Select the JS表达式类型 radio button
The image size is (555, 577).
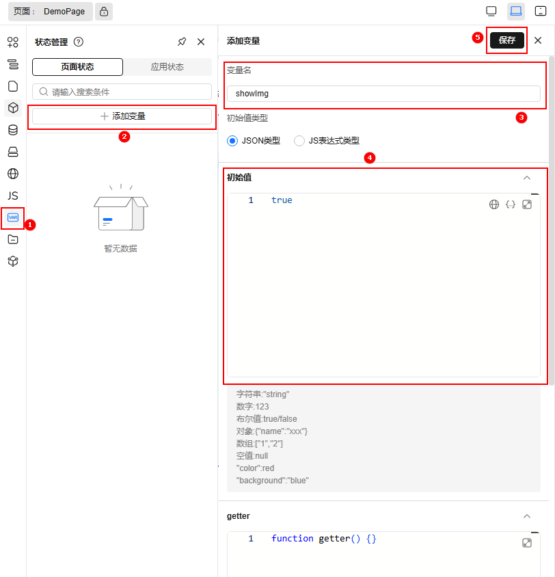299,141
